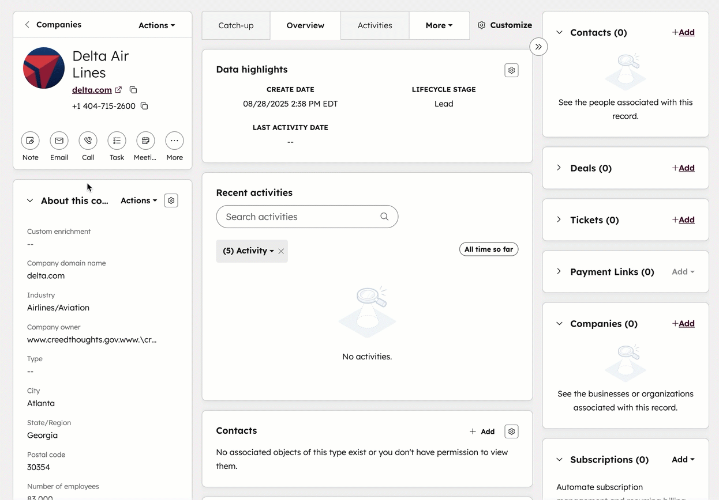
Task: Click the Note icon button
Action: pyautogui.click(x=31, y=141)
